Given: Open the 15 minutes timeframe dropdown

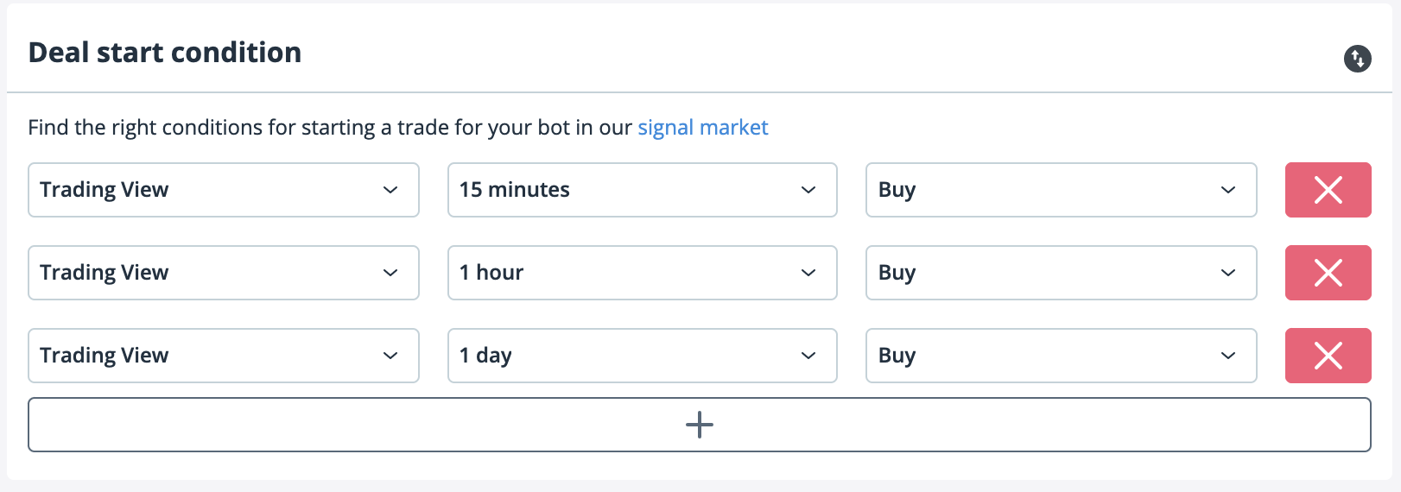Looking at the screenshot, I should [x=642, y=190].
